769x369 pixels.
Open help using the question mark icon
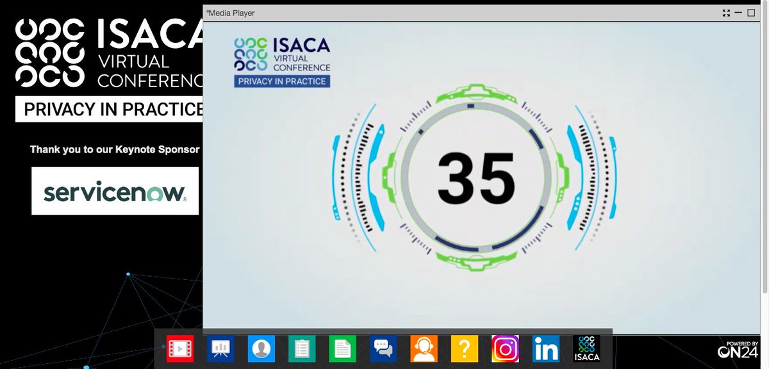tap(464, 348)
